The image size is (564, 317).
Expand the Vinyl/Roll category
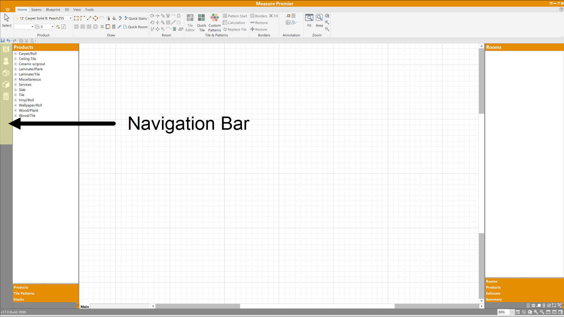coord(16,100)
